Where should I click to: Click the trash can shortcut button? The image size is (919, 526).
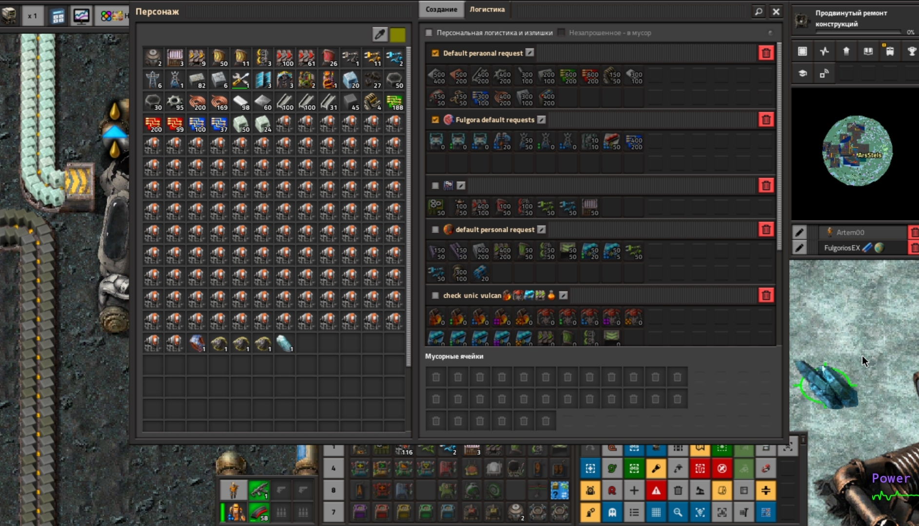tap(678, 490)
